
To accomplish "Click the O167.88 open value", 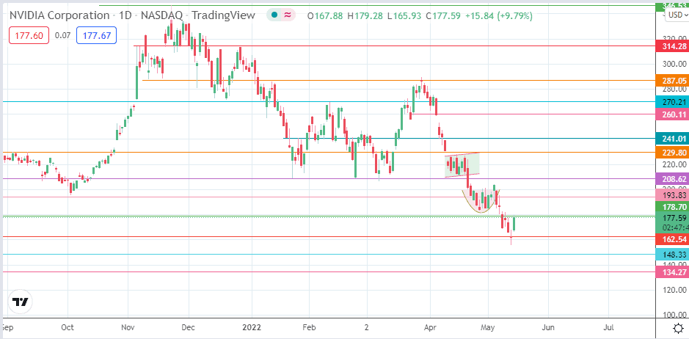I will [x=325, y=16].
